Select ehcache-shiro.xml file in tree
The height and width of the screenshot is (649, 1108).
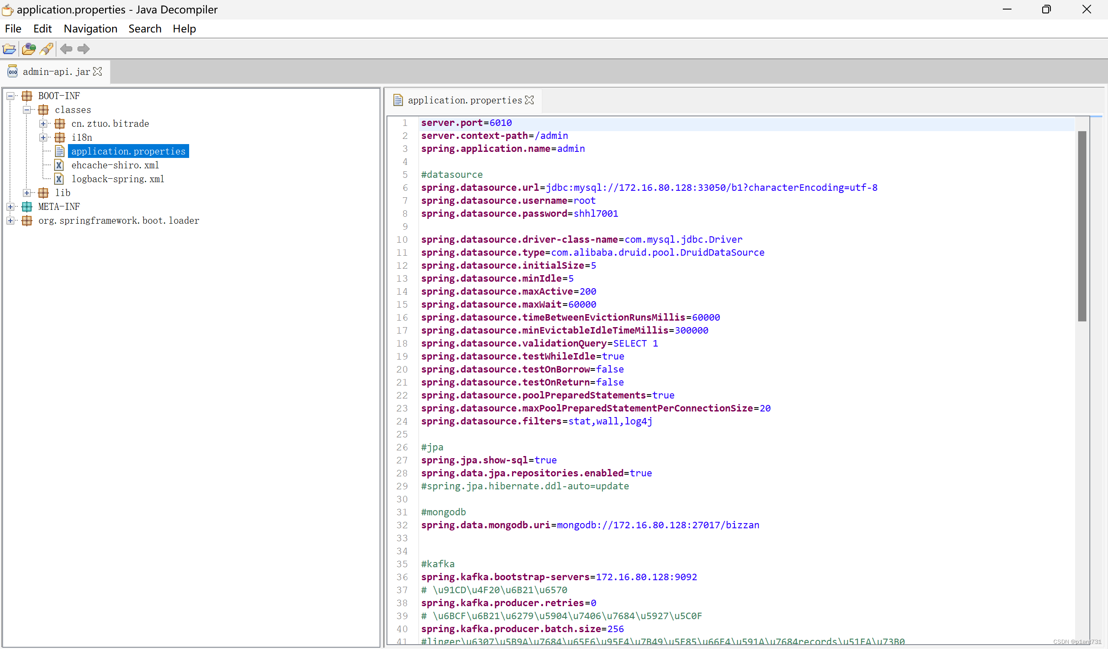click(x=115, y=165)
